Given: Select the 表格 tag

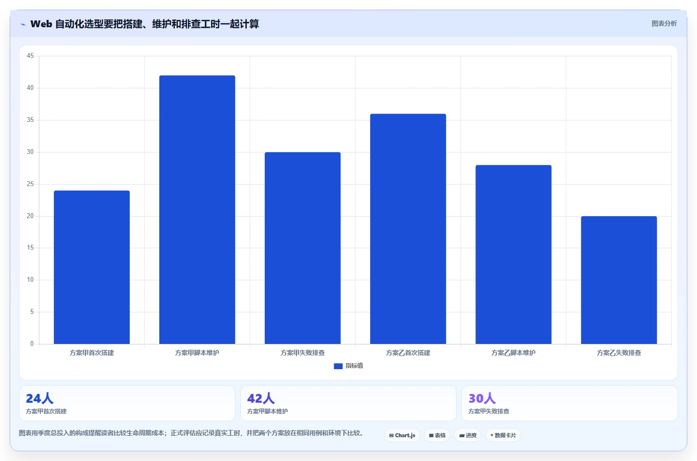Looking at the screenshot, I should [x=437, y=435].
